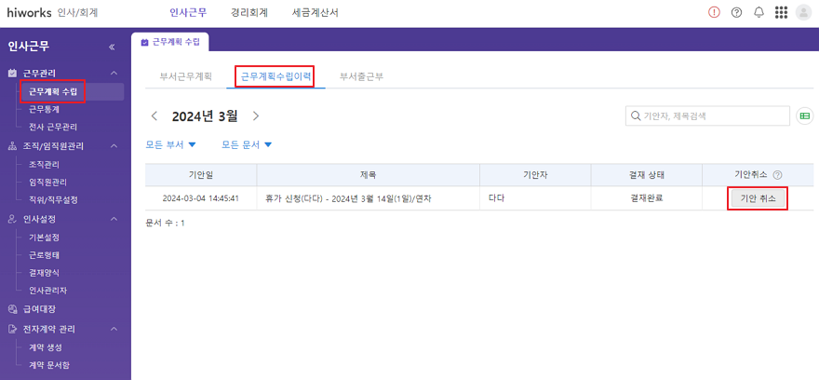Open the 모든 문서 dropdown filter

tap(247, 144)
